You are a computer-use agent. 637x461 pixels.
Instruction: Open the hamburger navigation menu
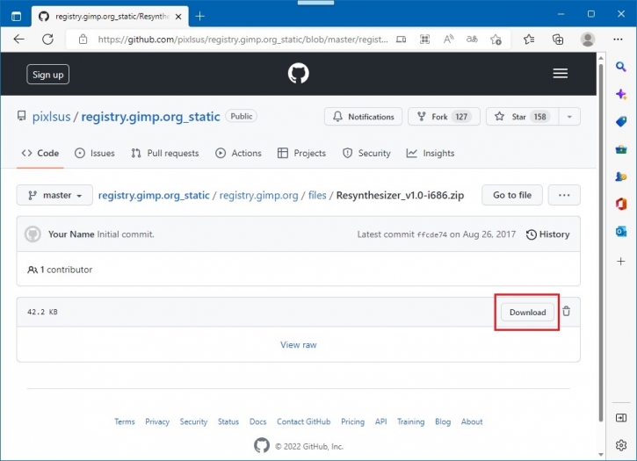click(561, 74)
